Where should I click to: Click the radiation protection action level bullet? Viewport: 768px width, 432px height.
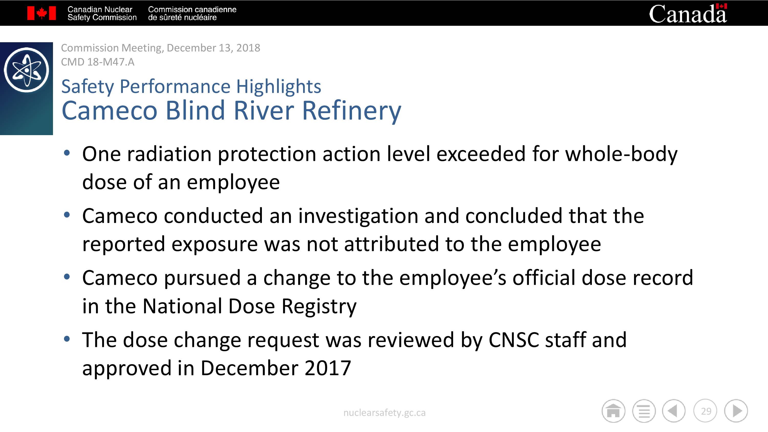(380, 168)
